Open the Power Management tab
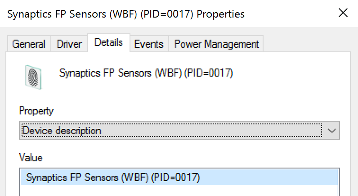This screenshot has height=196, width=358. point(216,44)
